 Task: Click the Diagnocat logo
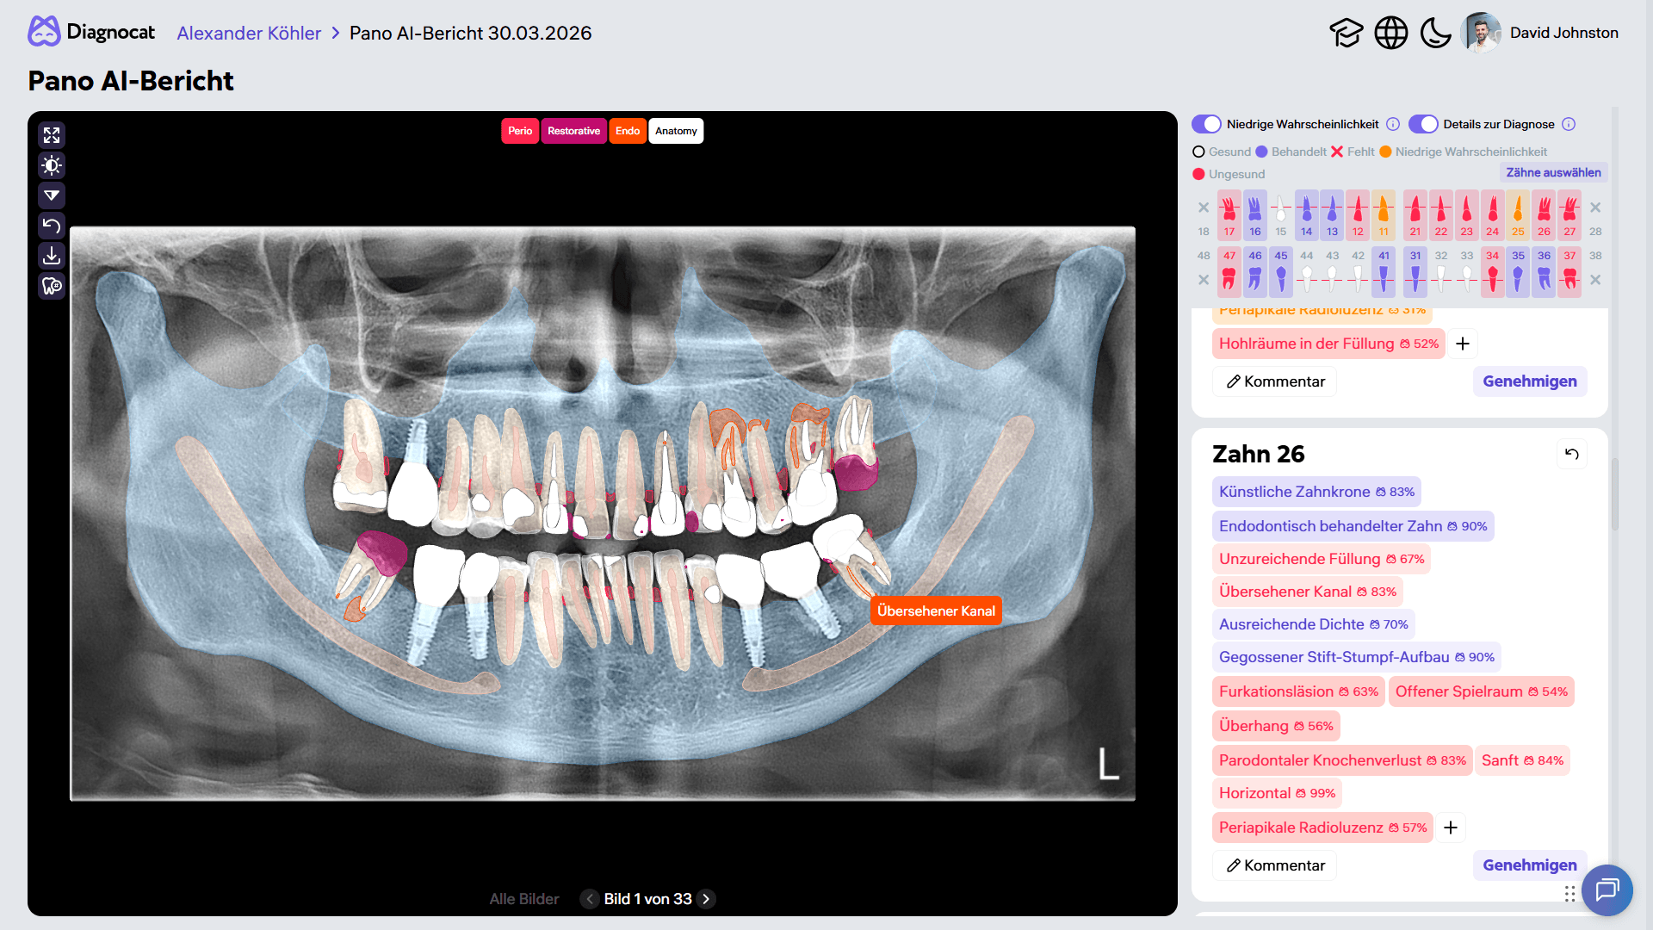tap(91, 32)
